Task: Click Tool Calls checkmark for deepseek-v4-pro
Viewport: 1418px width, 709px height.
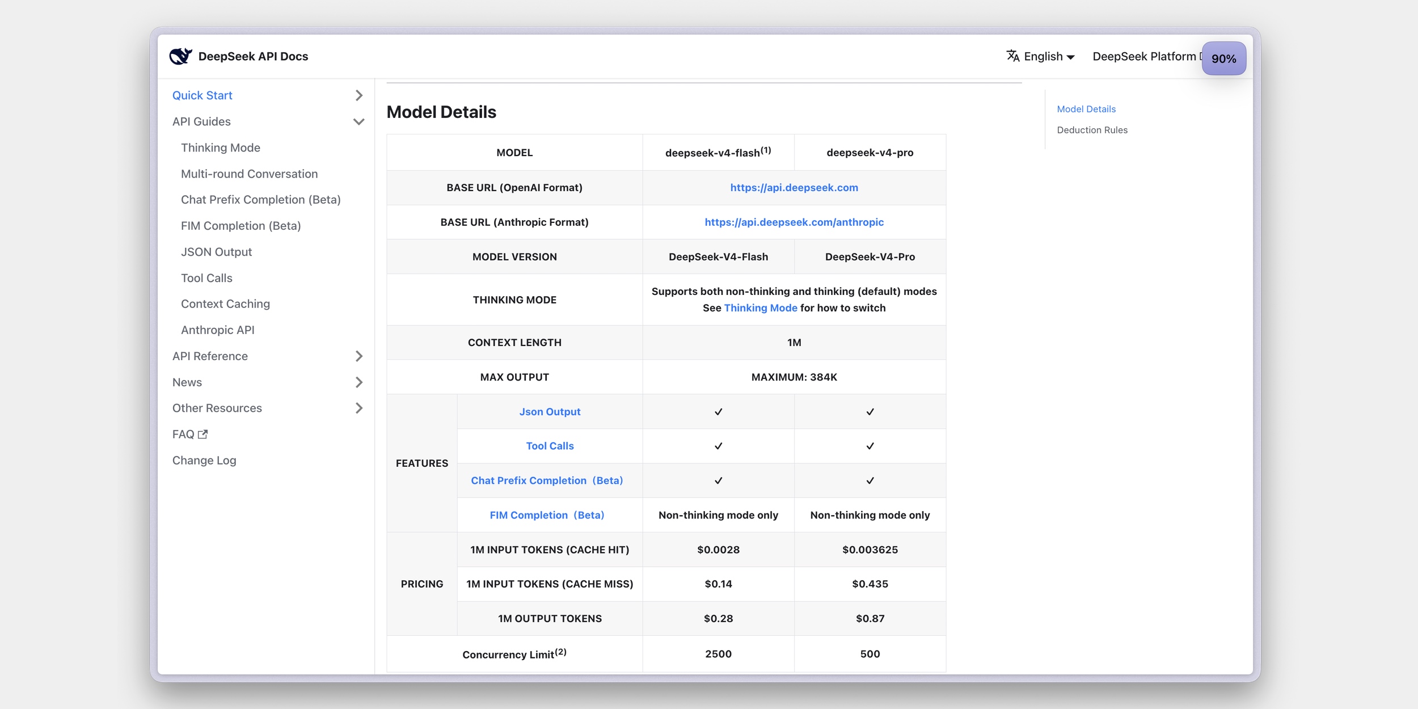Action: pyautogui.click(x=870, y=446)
